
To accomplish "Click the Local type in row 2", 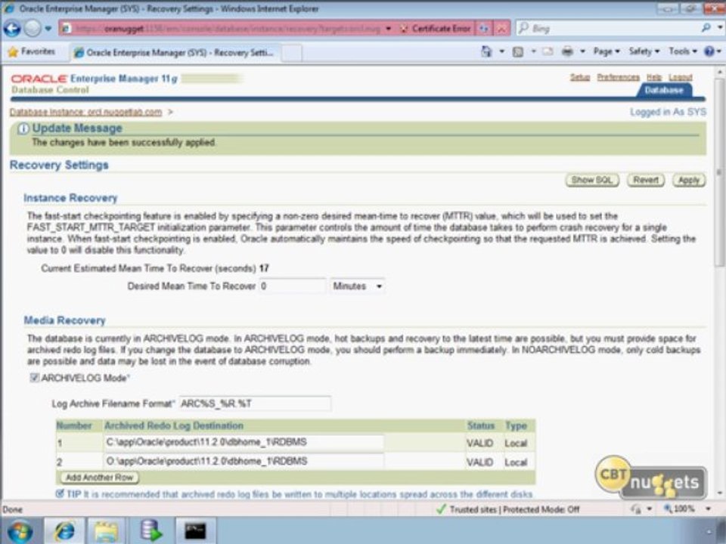I will tap(516, 462).
